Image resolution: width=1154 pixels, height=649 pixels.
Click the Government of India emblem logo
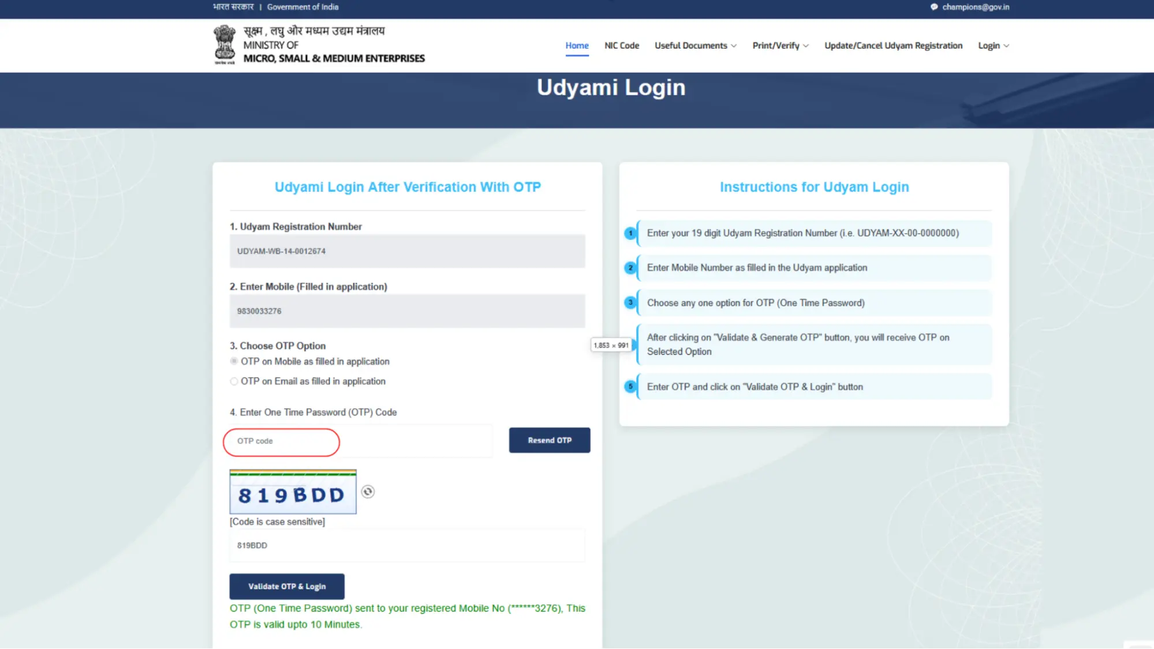225,44
